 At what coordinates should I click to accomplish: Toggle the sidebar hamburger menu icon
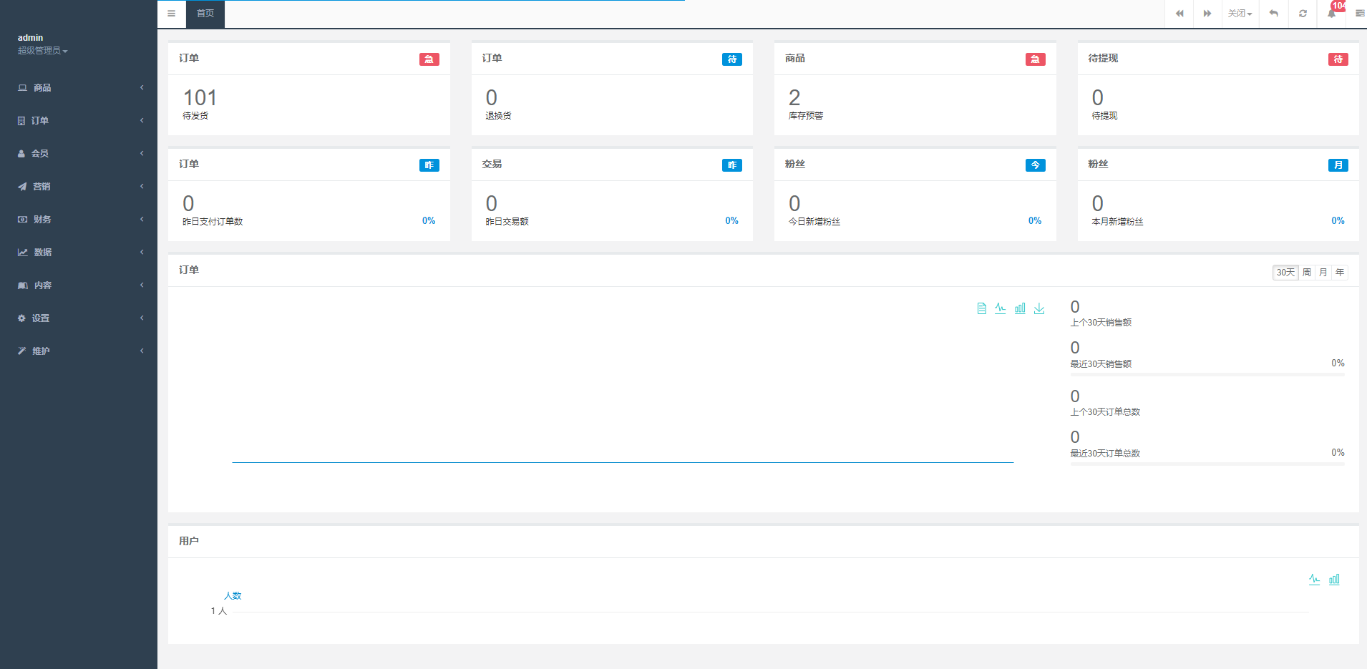[171, 14]
